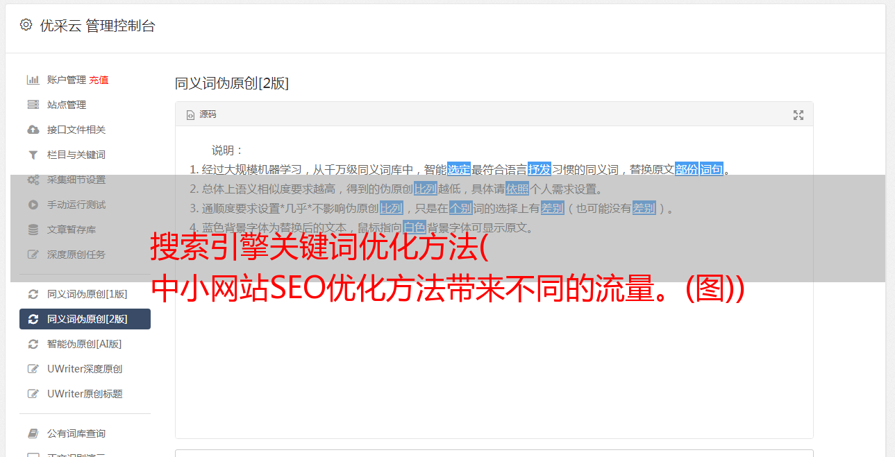Open the 同义词伪原创[1版] menu item
The width and height of the screenshot is (895, 457).
click(85, 294)
